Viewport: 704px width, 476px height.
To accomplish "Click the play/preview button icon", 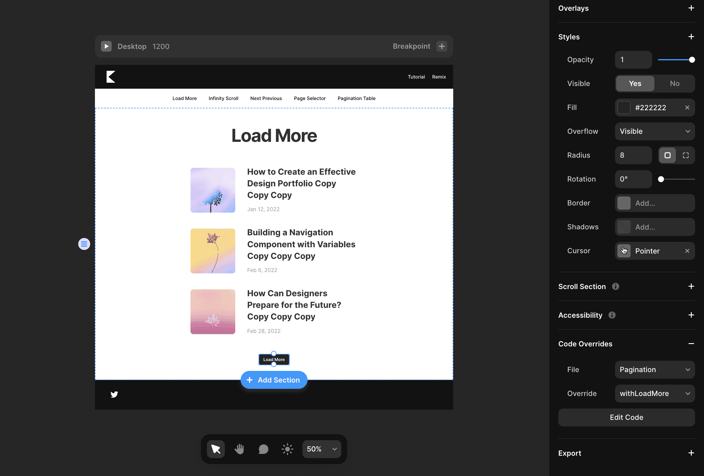I will [x=107, y=46].
